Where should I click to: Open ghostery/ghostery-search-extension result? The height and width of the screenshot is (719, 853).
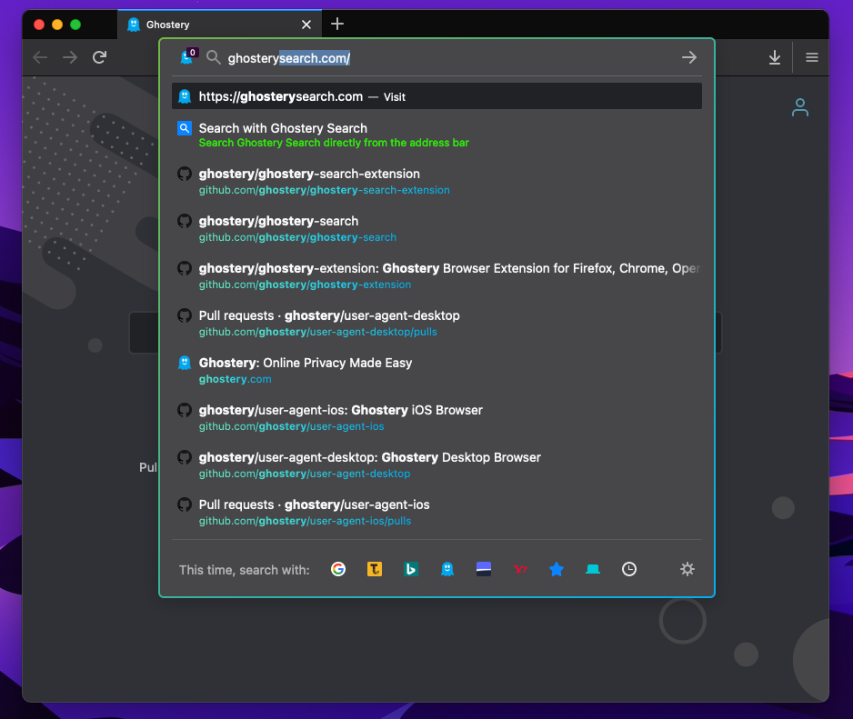[437, 182]
